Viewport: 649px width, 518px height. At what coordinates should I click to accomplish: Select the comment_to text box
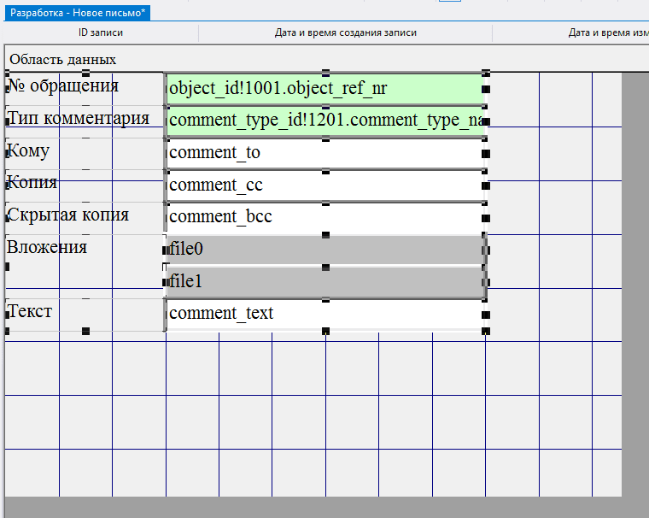pyautogui.click(x=324, y=153)
